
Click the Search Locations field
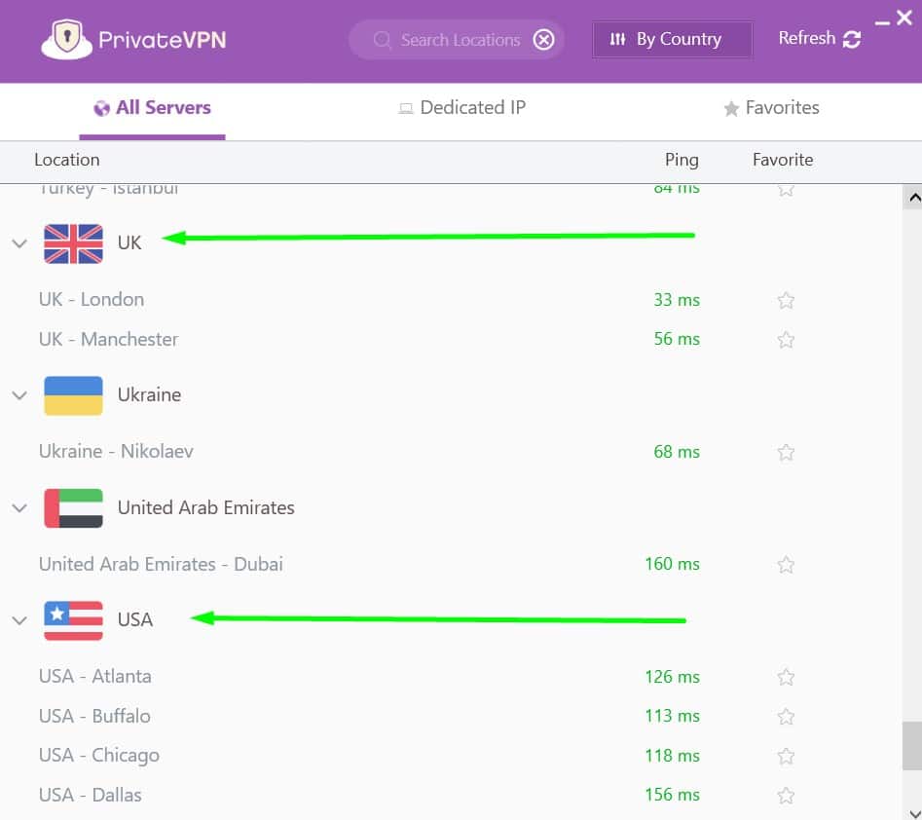(x=457, y=39)
